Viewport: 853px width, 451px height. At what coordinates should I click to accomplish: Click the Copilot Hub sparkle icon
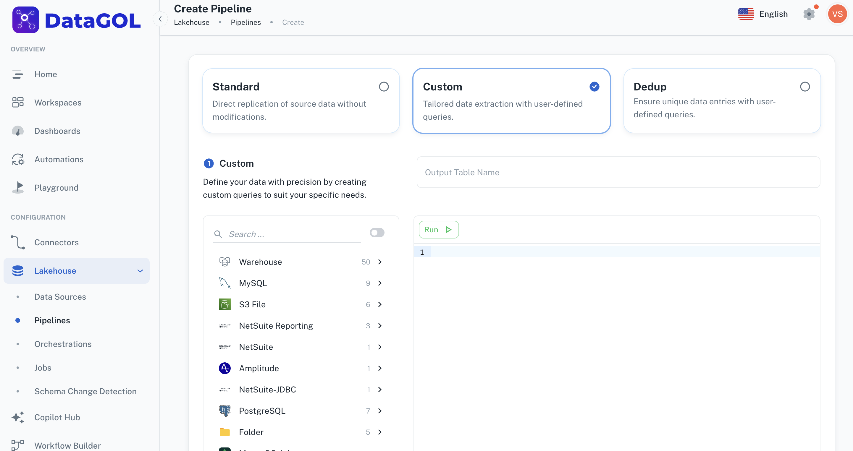[17, 417]
